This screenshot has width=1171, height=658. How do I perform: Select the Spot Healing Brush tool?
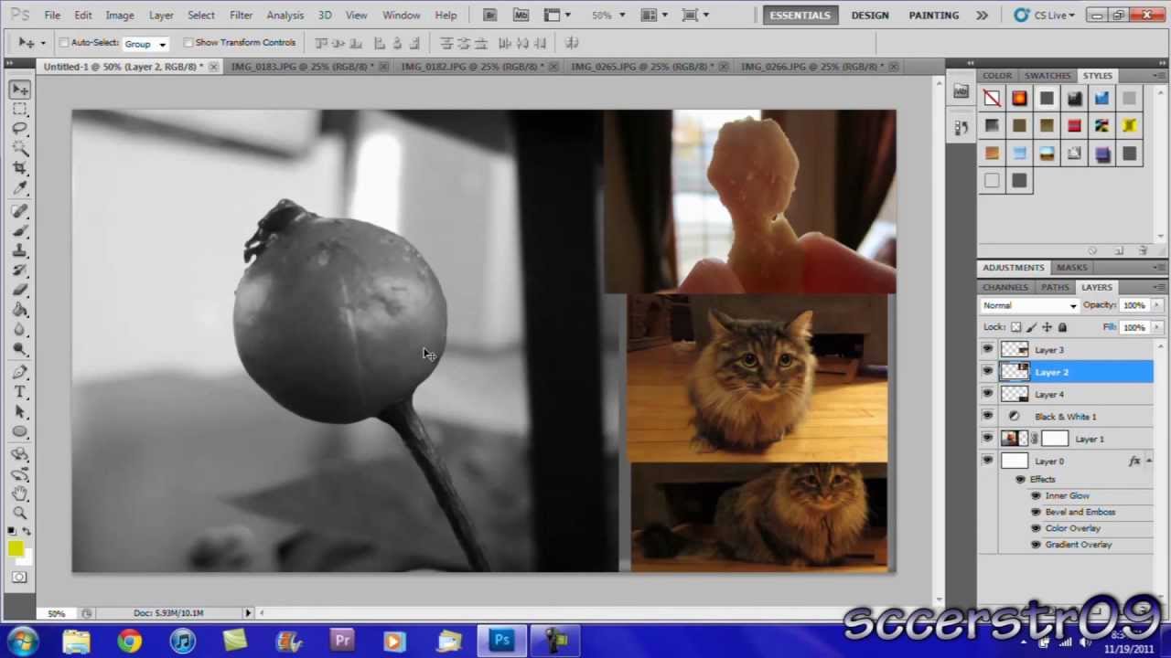(20, 212)
